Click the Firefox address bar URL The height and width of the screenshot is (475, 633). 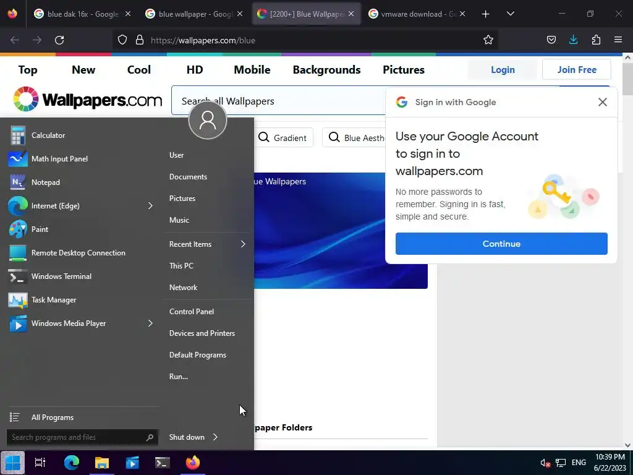[203, 40]
